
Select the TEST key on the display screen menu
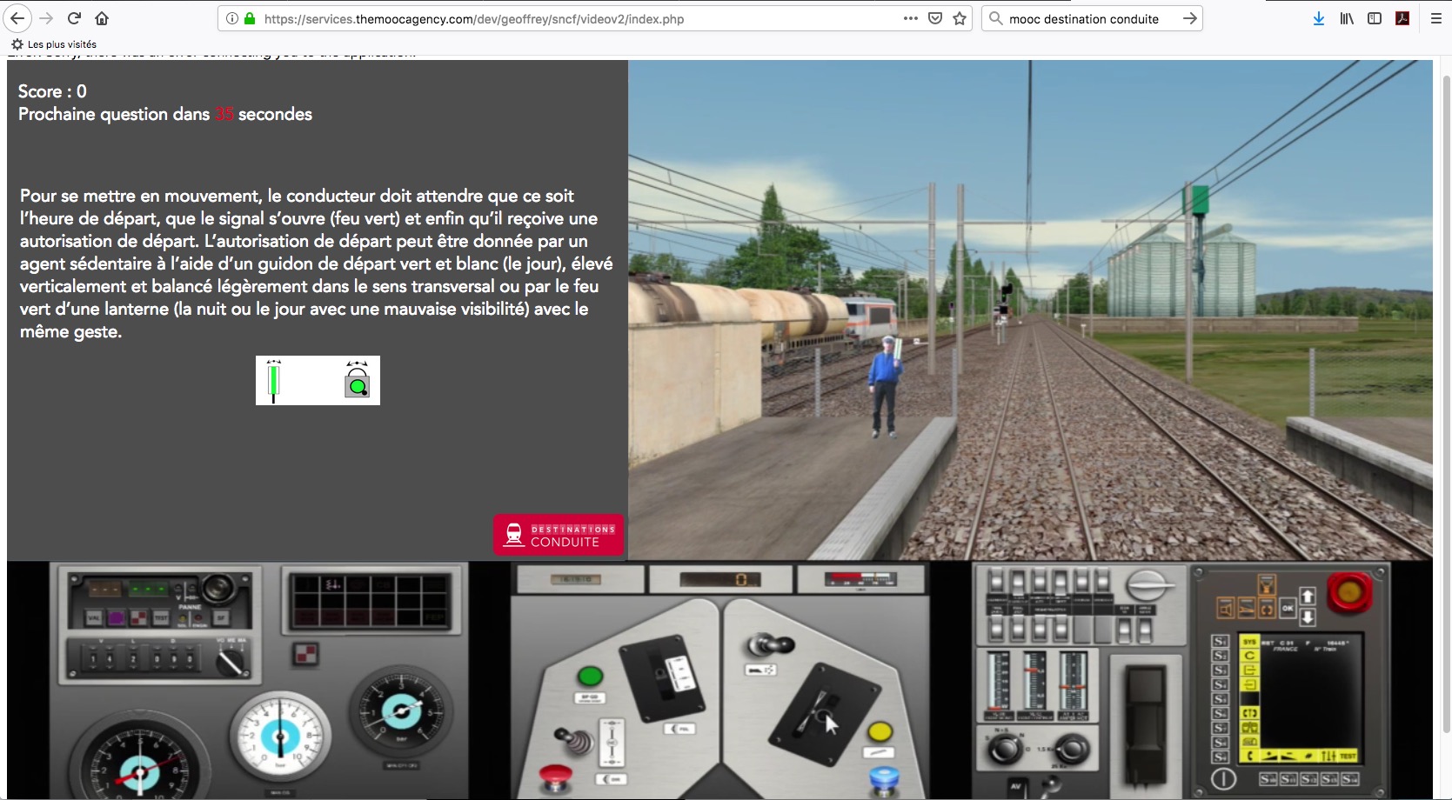pyautogui.click(x=1348, y=755)
